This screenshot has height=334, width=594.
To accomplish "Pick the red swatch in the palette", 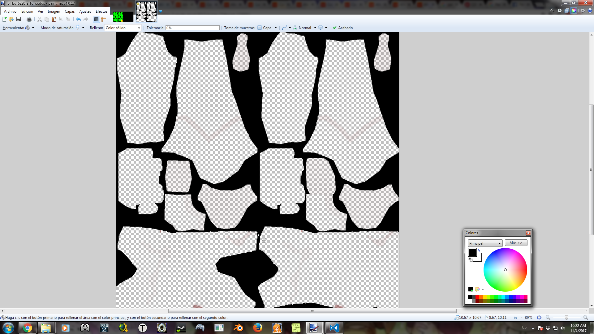I will coord(477,297).
